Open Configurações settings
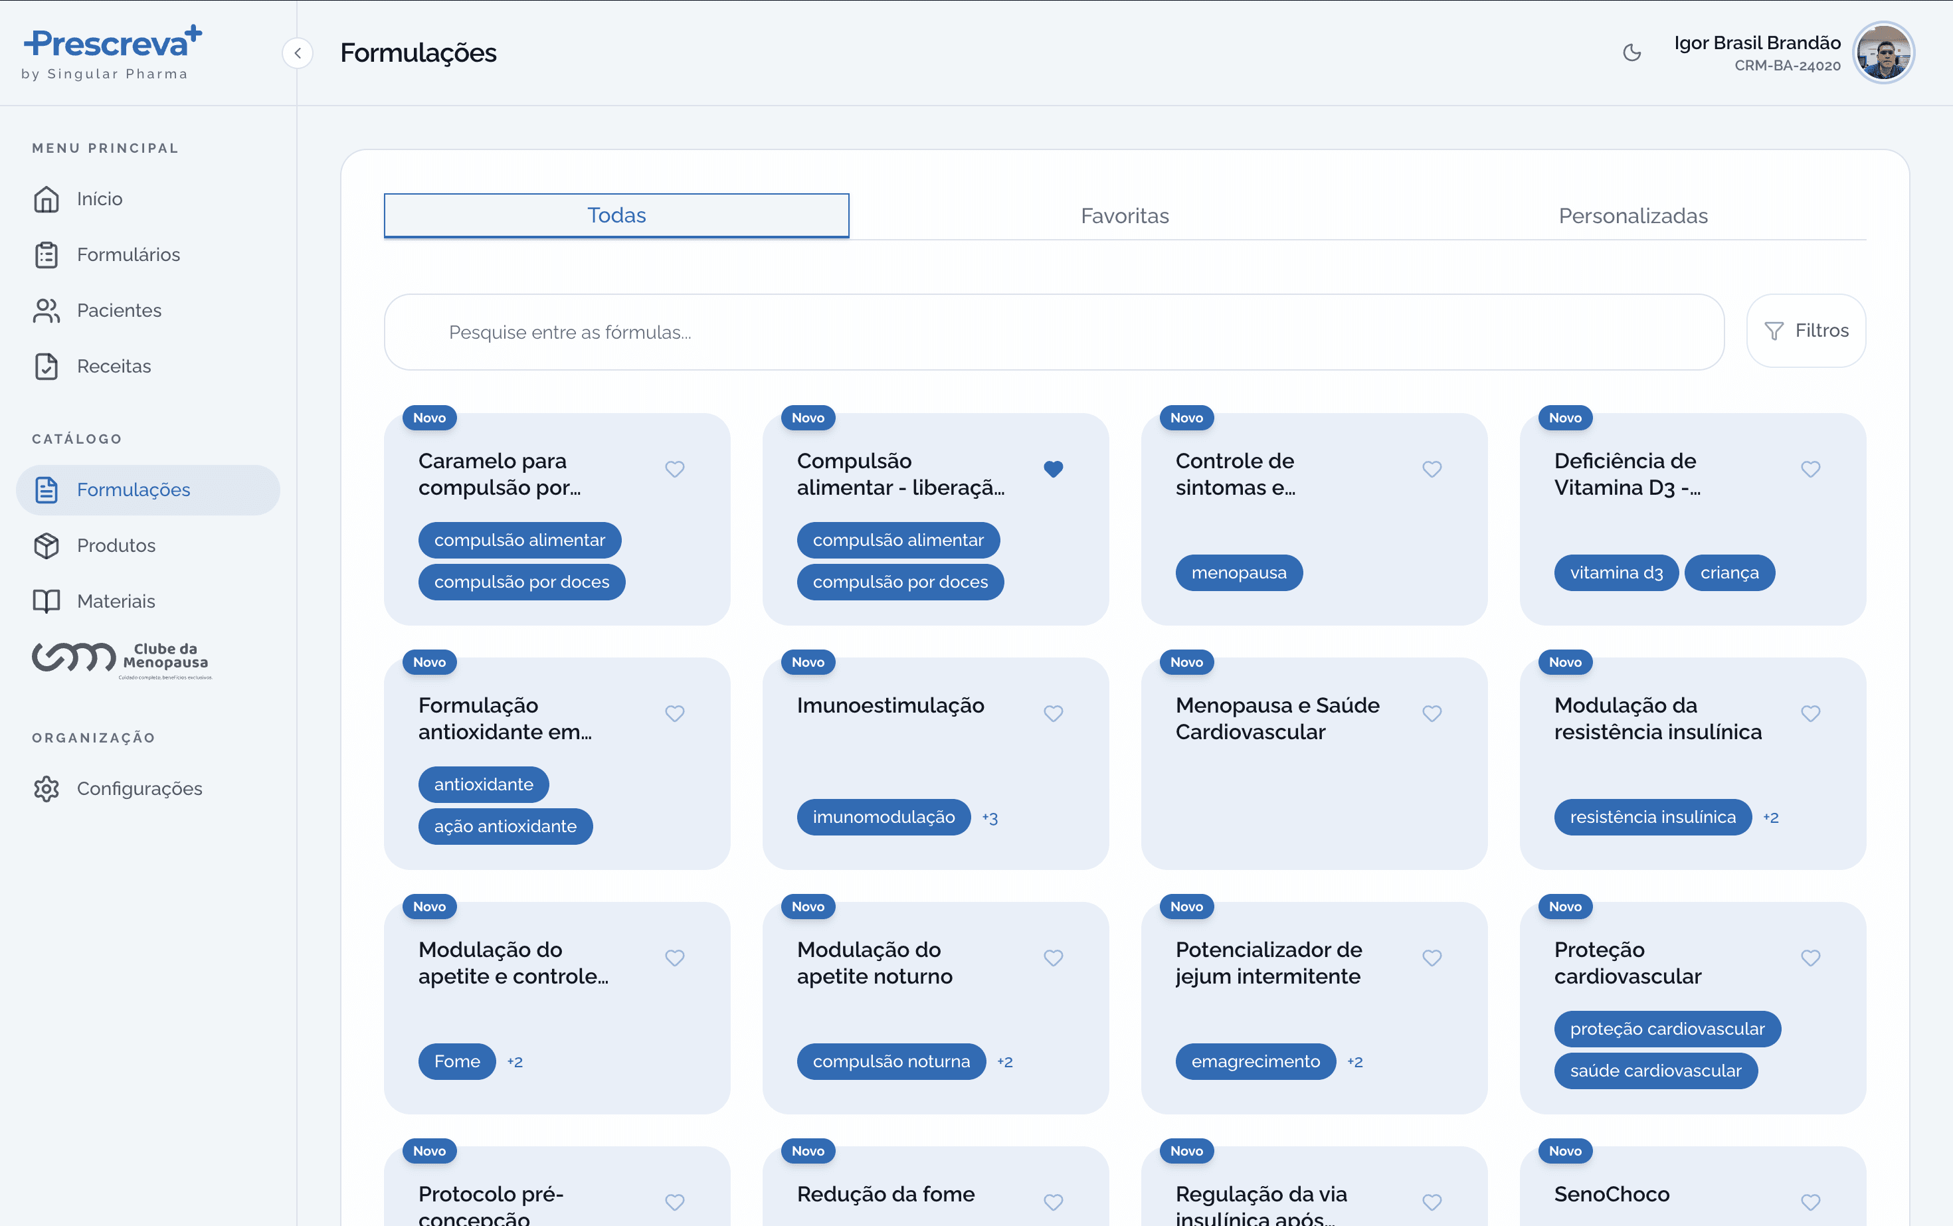Screen dimensions: 1953x1226 tap(147, 789)
